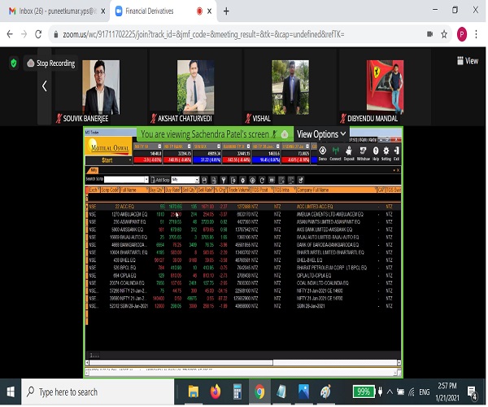The height and width of the screenshot is (407, 488).
Task: Select the AXISBANK EQ row
Action: click(x=243, y=230)
